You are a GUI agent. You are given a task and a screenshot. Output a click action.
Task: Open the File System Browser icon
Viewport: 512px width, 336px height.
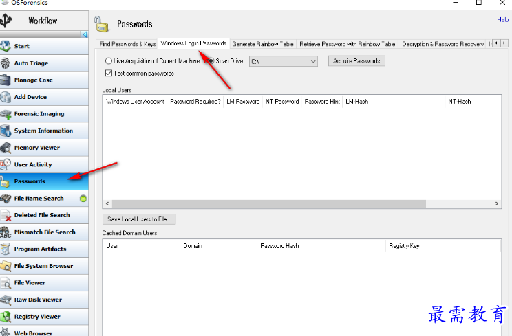click(6, 266)
